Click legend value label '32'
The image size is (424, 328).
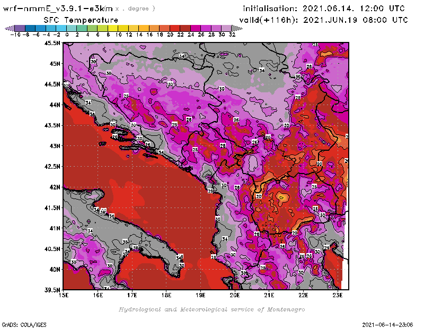point(232,34)
